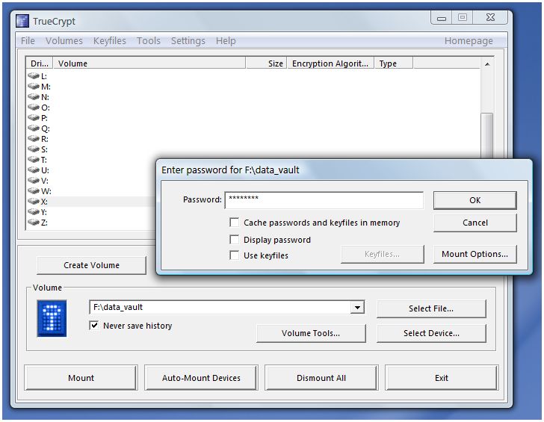Open Mount Options dialog

pyautogui.click(x=475, y=254)
